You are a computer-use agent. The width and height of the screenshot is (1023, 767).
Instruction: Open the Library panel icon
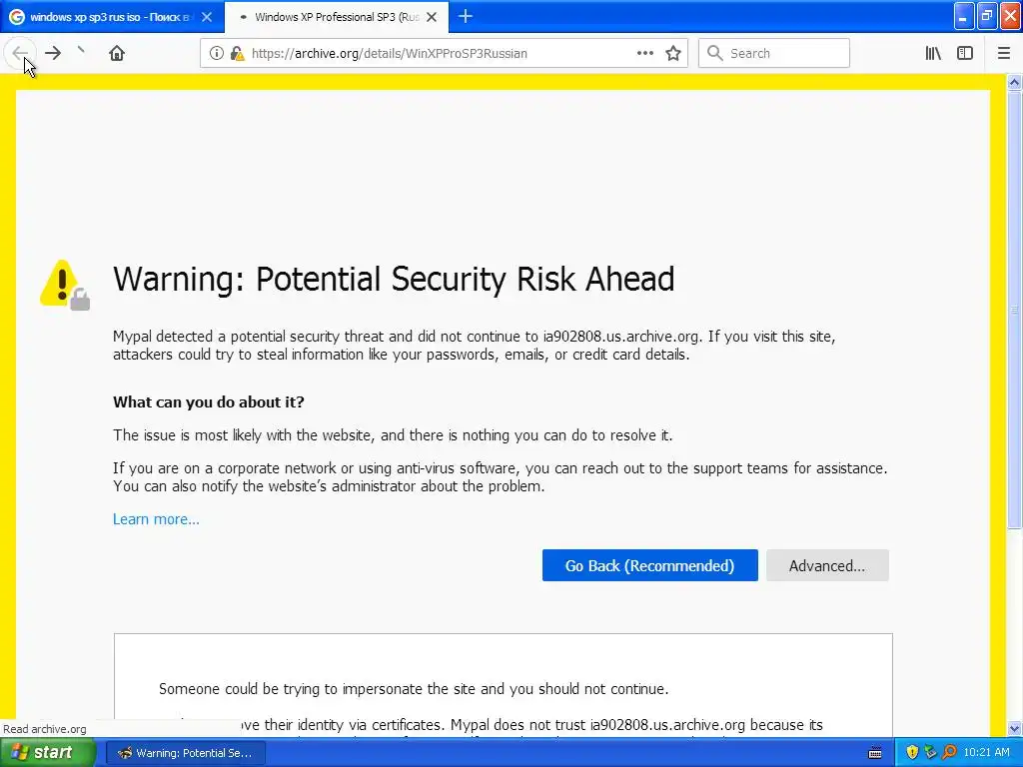(933, 53)
